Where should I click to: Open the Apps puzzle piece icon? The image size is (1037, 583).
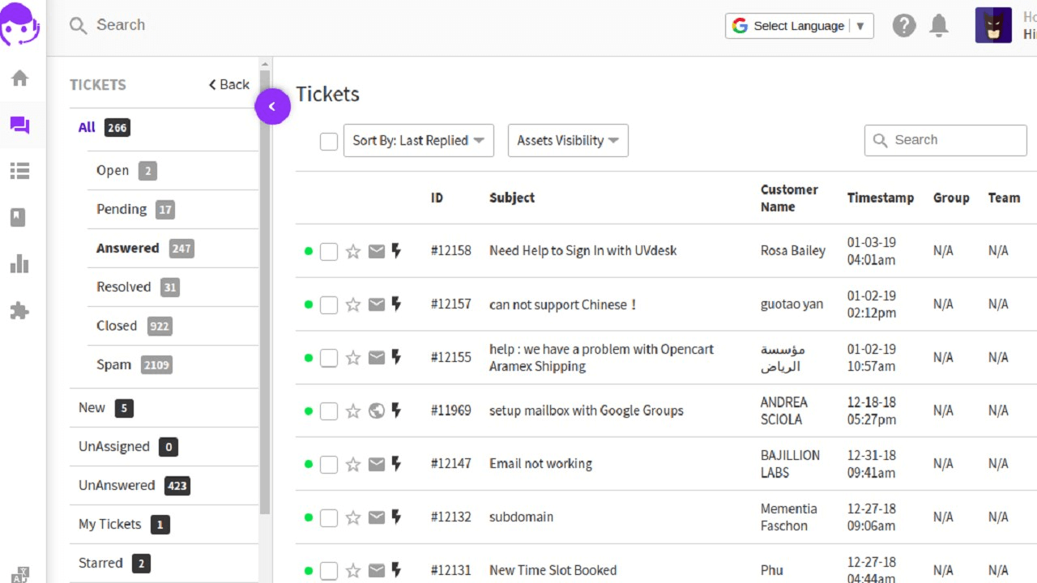point(19,311)
